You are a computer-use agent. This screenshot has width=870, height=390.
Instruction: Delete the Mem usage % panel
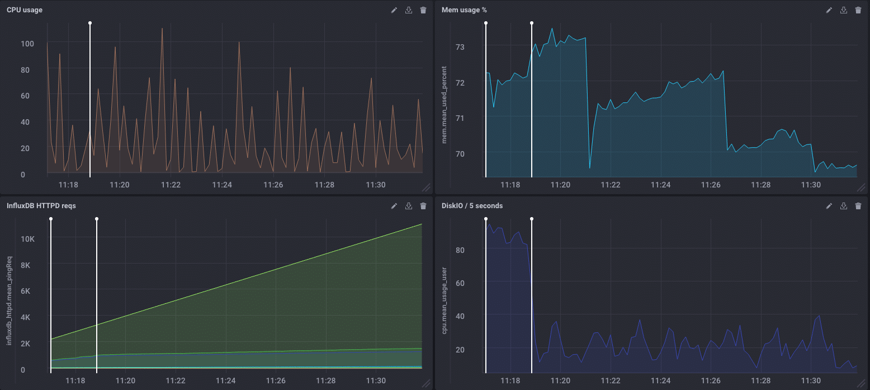(x=858, y=10)
